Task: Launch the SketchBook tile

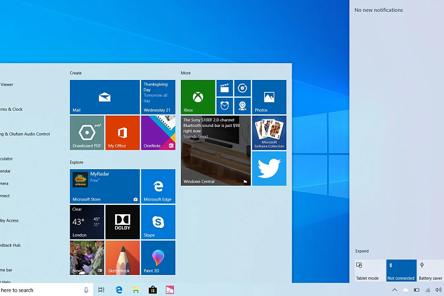Action: [x=123, y=258]
